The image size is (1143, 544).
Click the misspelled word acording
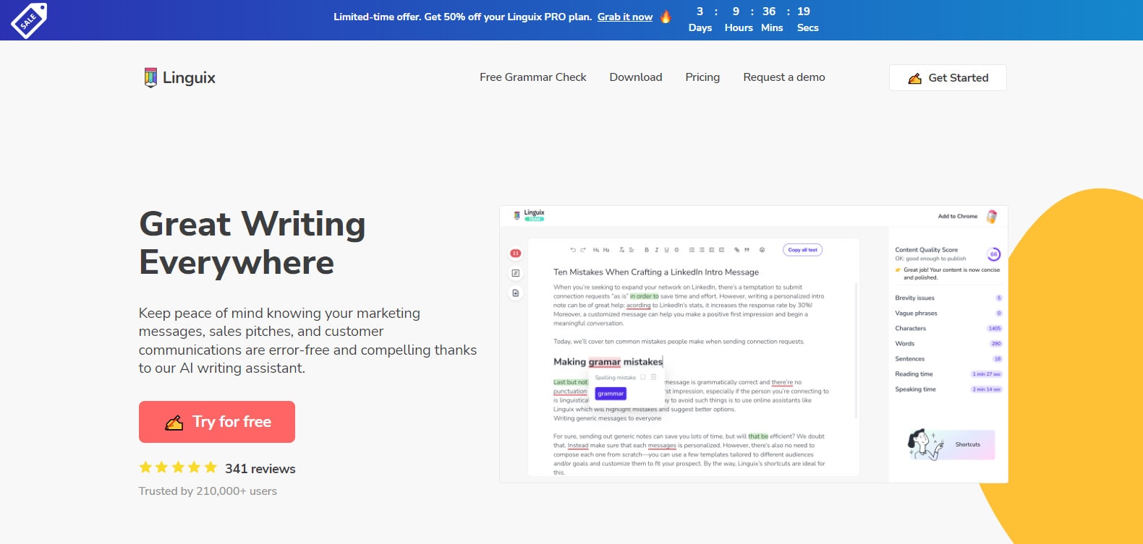tap(638, 306)
